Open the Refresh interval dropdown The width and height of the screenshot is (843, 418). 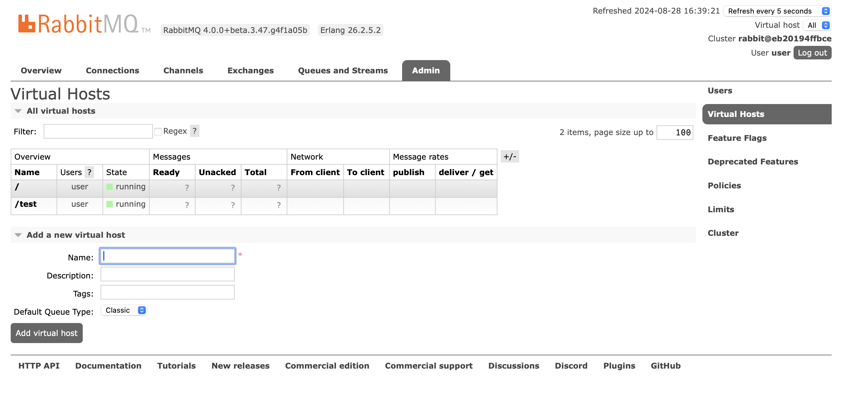[x=778, y=11]
